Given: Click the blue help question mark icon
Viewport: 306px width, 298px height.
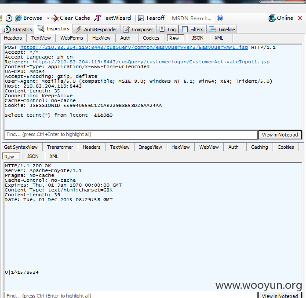Looking at the screenshot, I should click(220, 18).
